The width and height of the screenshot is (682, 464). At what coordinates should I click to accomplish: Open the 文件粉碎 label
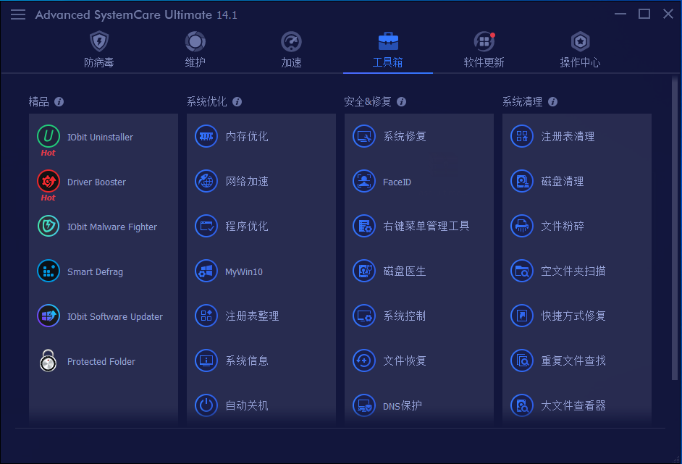[563, 226]
